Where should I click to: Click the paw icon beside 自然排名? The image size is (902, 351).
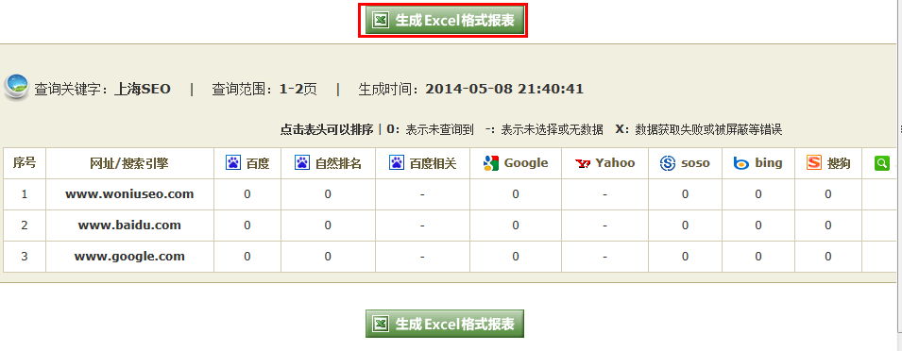click(302, 163)
